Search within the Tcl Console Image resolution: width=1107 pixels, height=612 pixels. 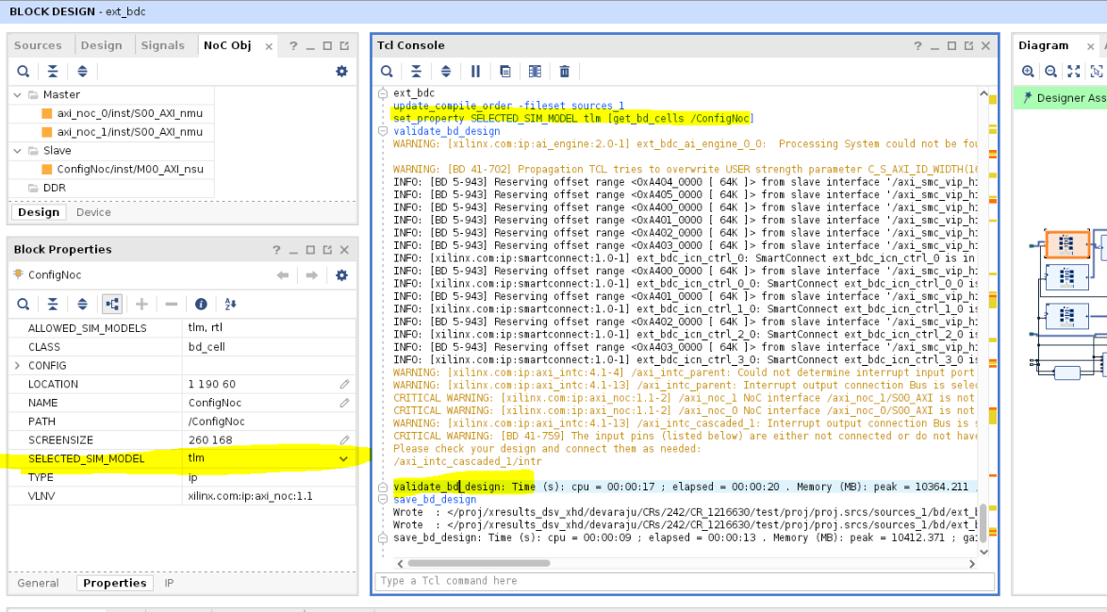click(387, 71)
